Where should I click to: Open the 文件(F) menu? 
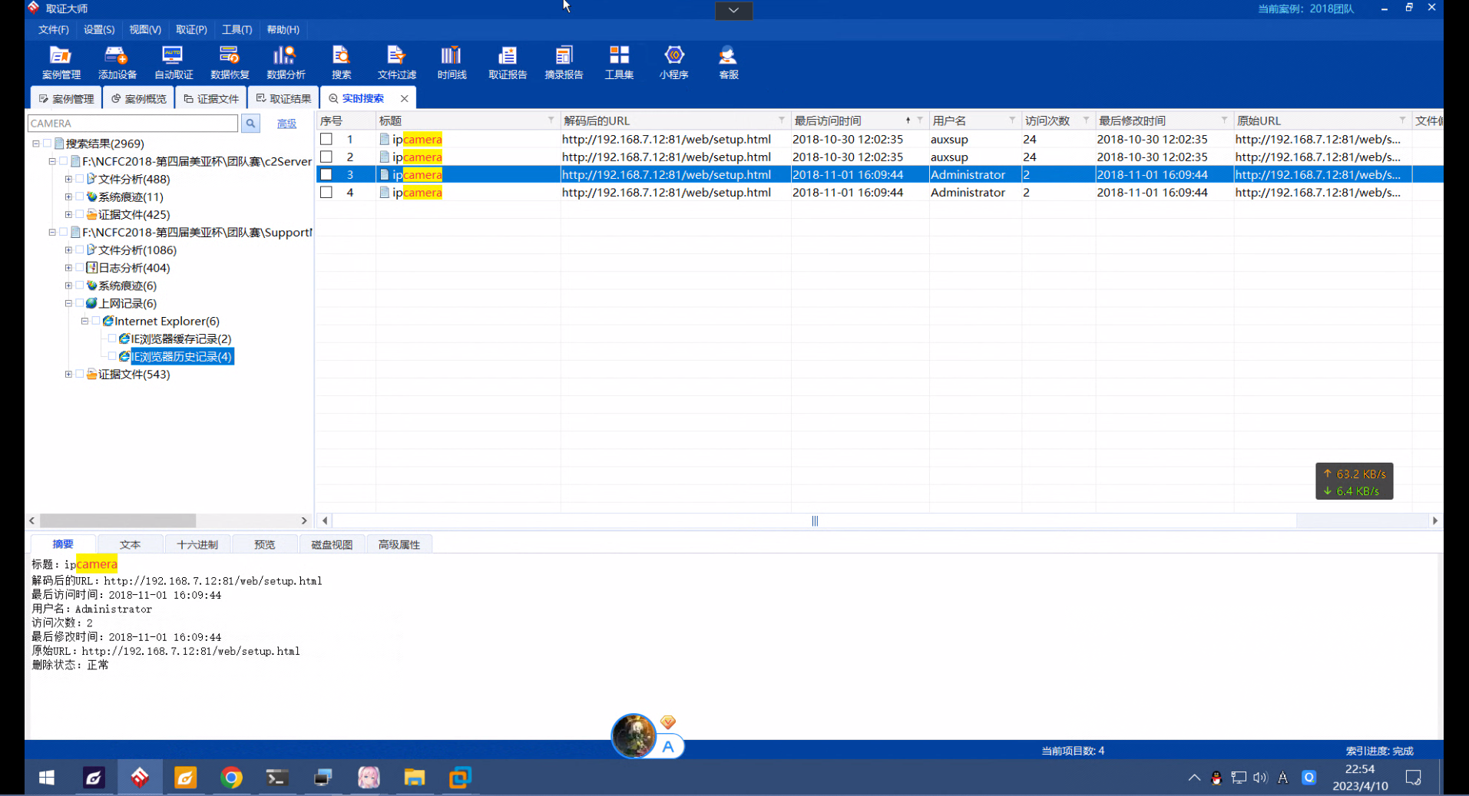pyautogui.click(x=53, y=29)
